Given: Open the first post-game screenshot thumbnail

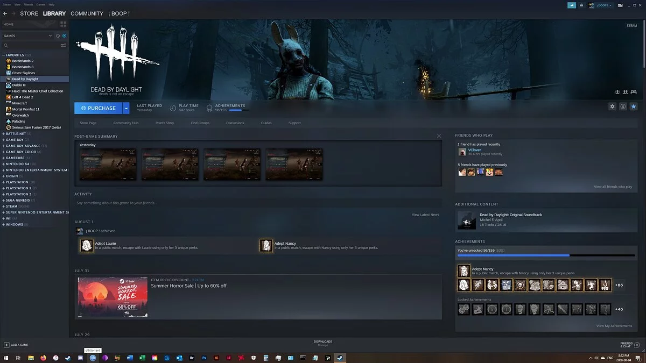Looking at the screenshot, I should coord(108,165).
